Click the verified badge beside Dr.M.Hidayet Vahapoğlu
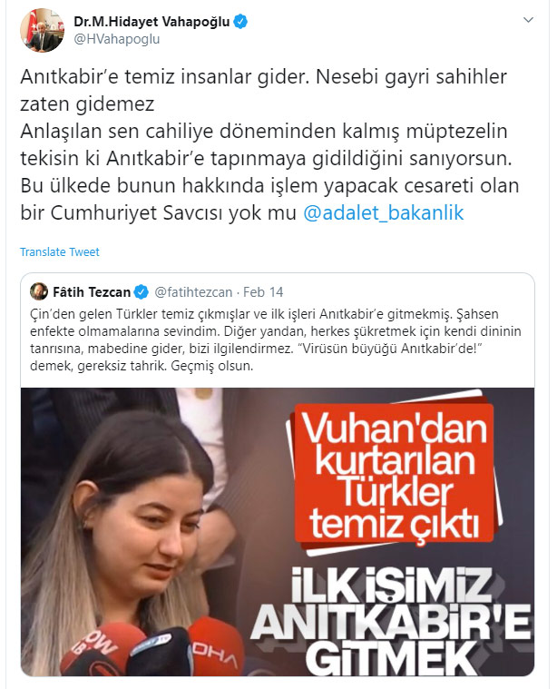Screen dimensions: 557x689 point(240,22)
